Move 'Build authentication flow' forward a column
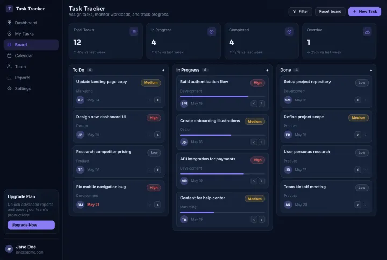Viewport: 387px width, 260px height. click(262, 103)
